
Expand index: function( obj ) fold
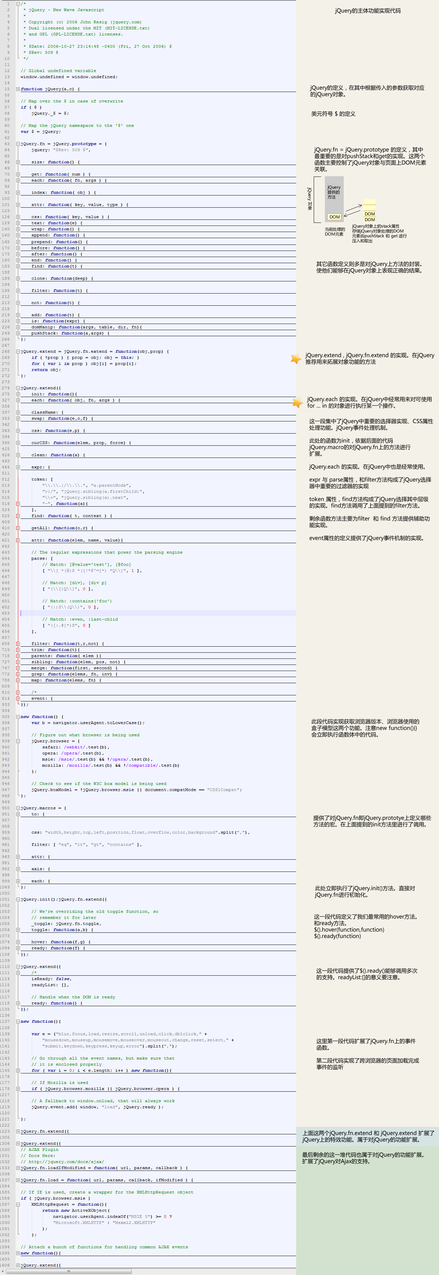18,192
